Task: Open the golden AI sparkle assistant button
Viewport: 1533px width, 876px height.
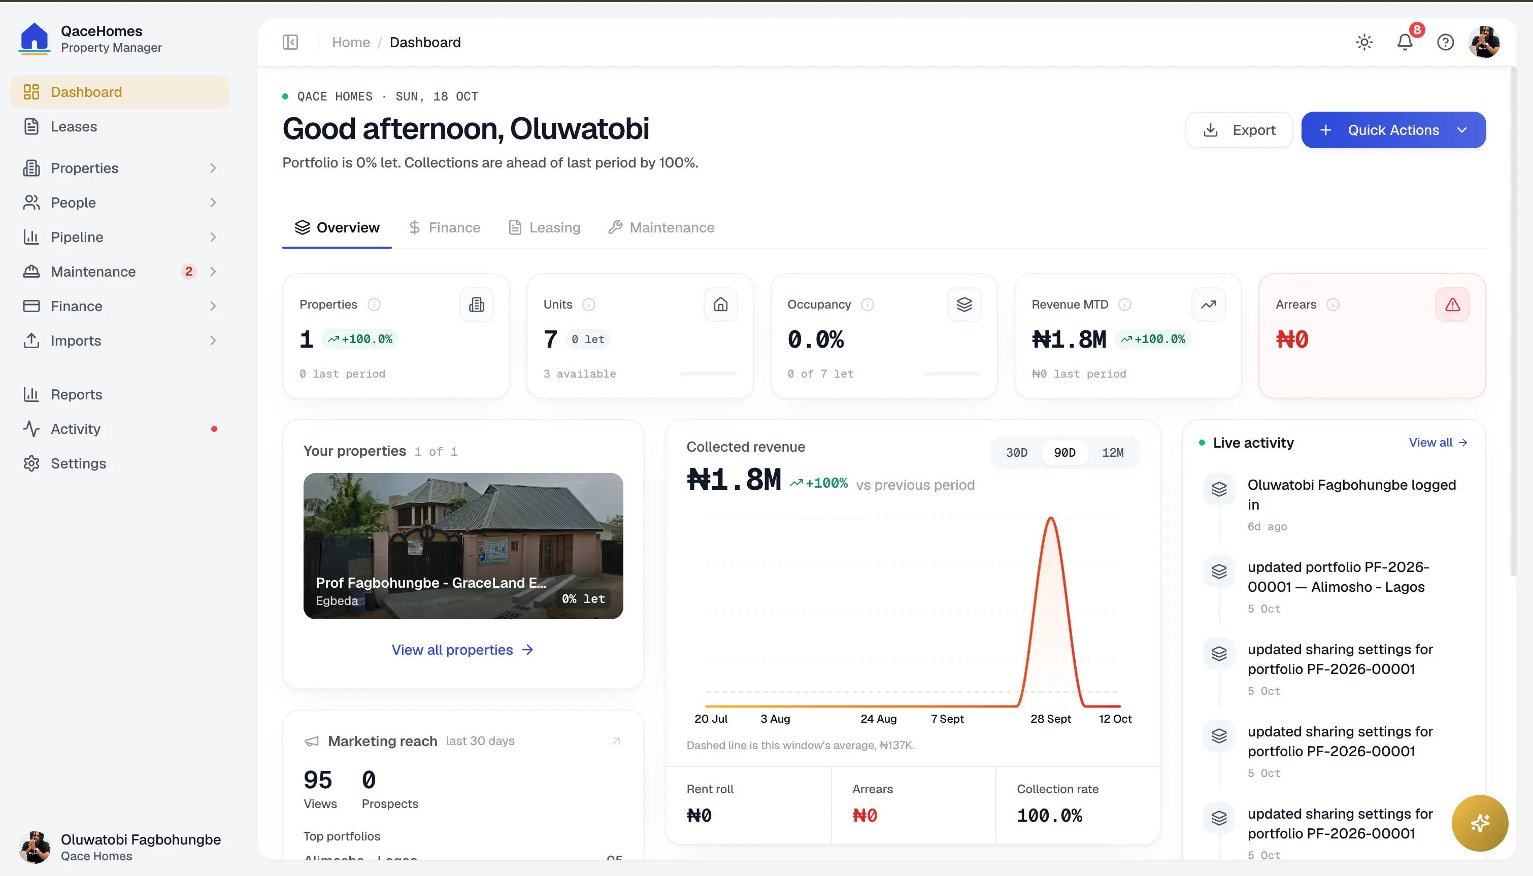Action: pos(1480,822)
